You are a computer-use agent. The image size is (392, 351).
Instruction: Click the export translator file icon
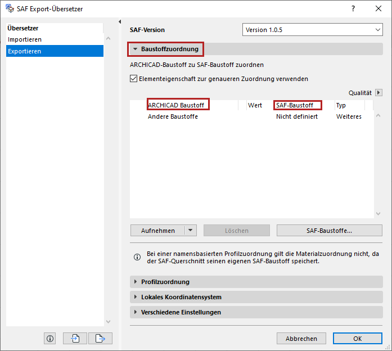click(x=100, y=338)
